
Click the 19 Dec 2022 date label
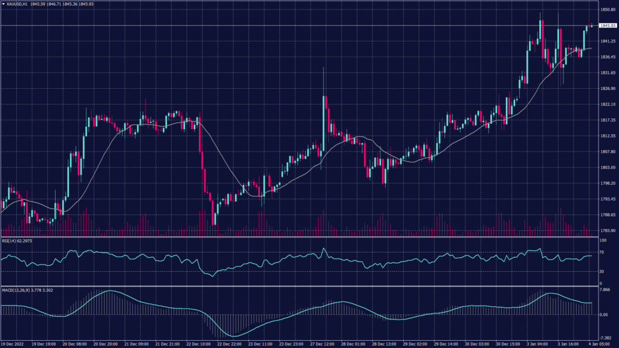tap(13, 343)
